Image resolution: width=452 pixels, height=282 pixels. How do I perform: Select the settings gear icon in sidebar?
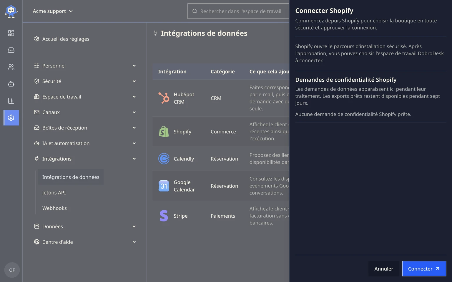11,118
